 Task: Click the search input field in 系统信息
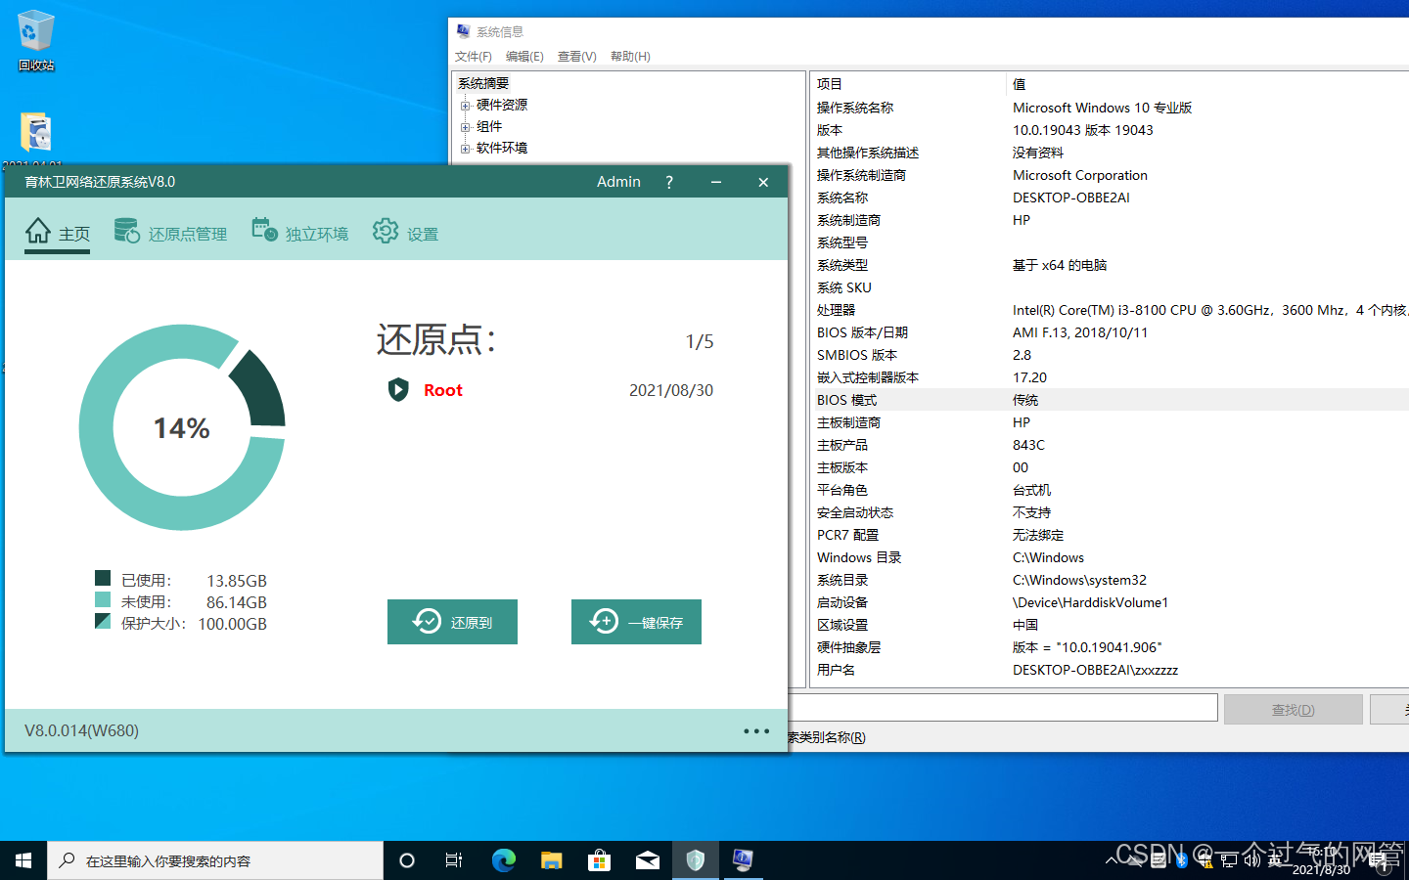(1003, 708)
